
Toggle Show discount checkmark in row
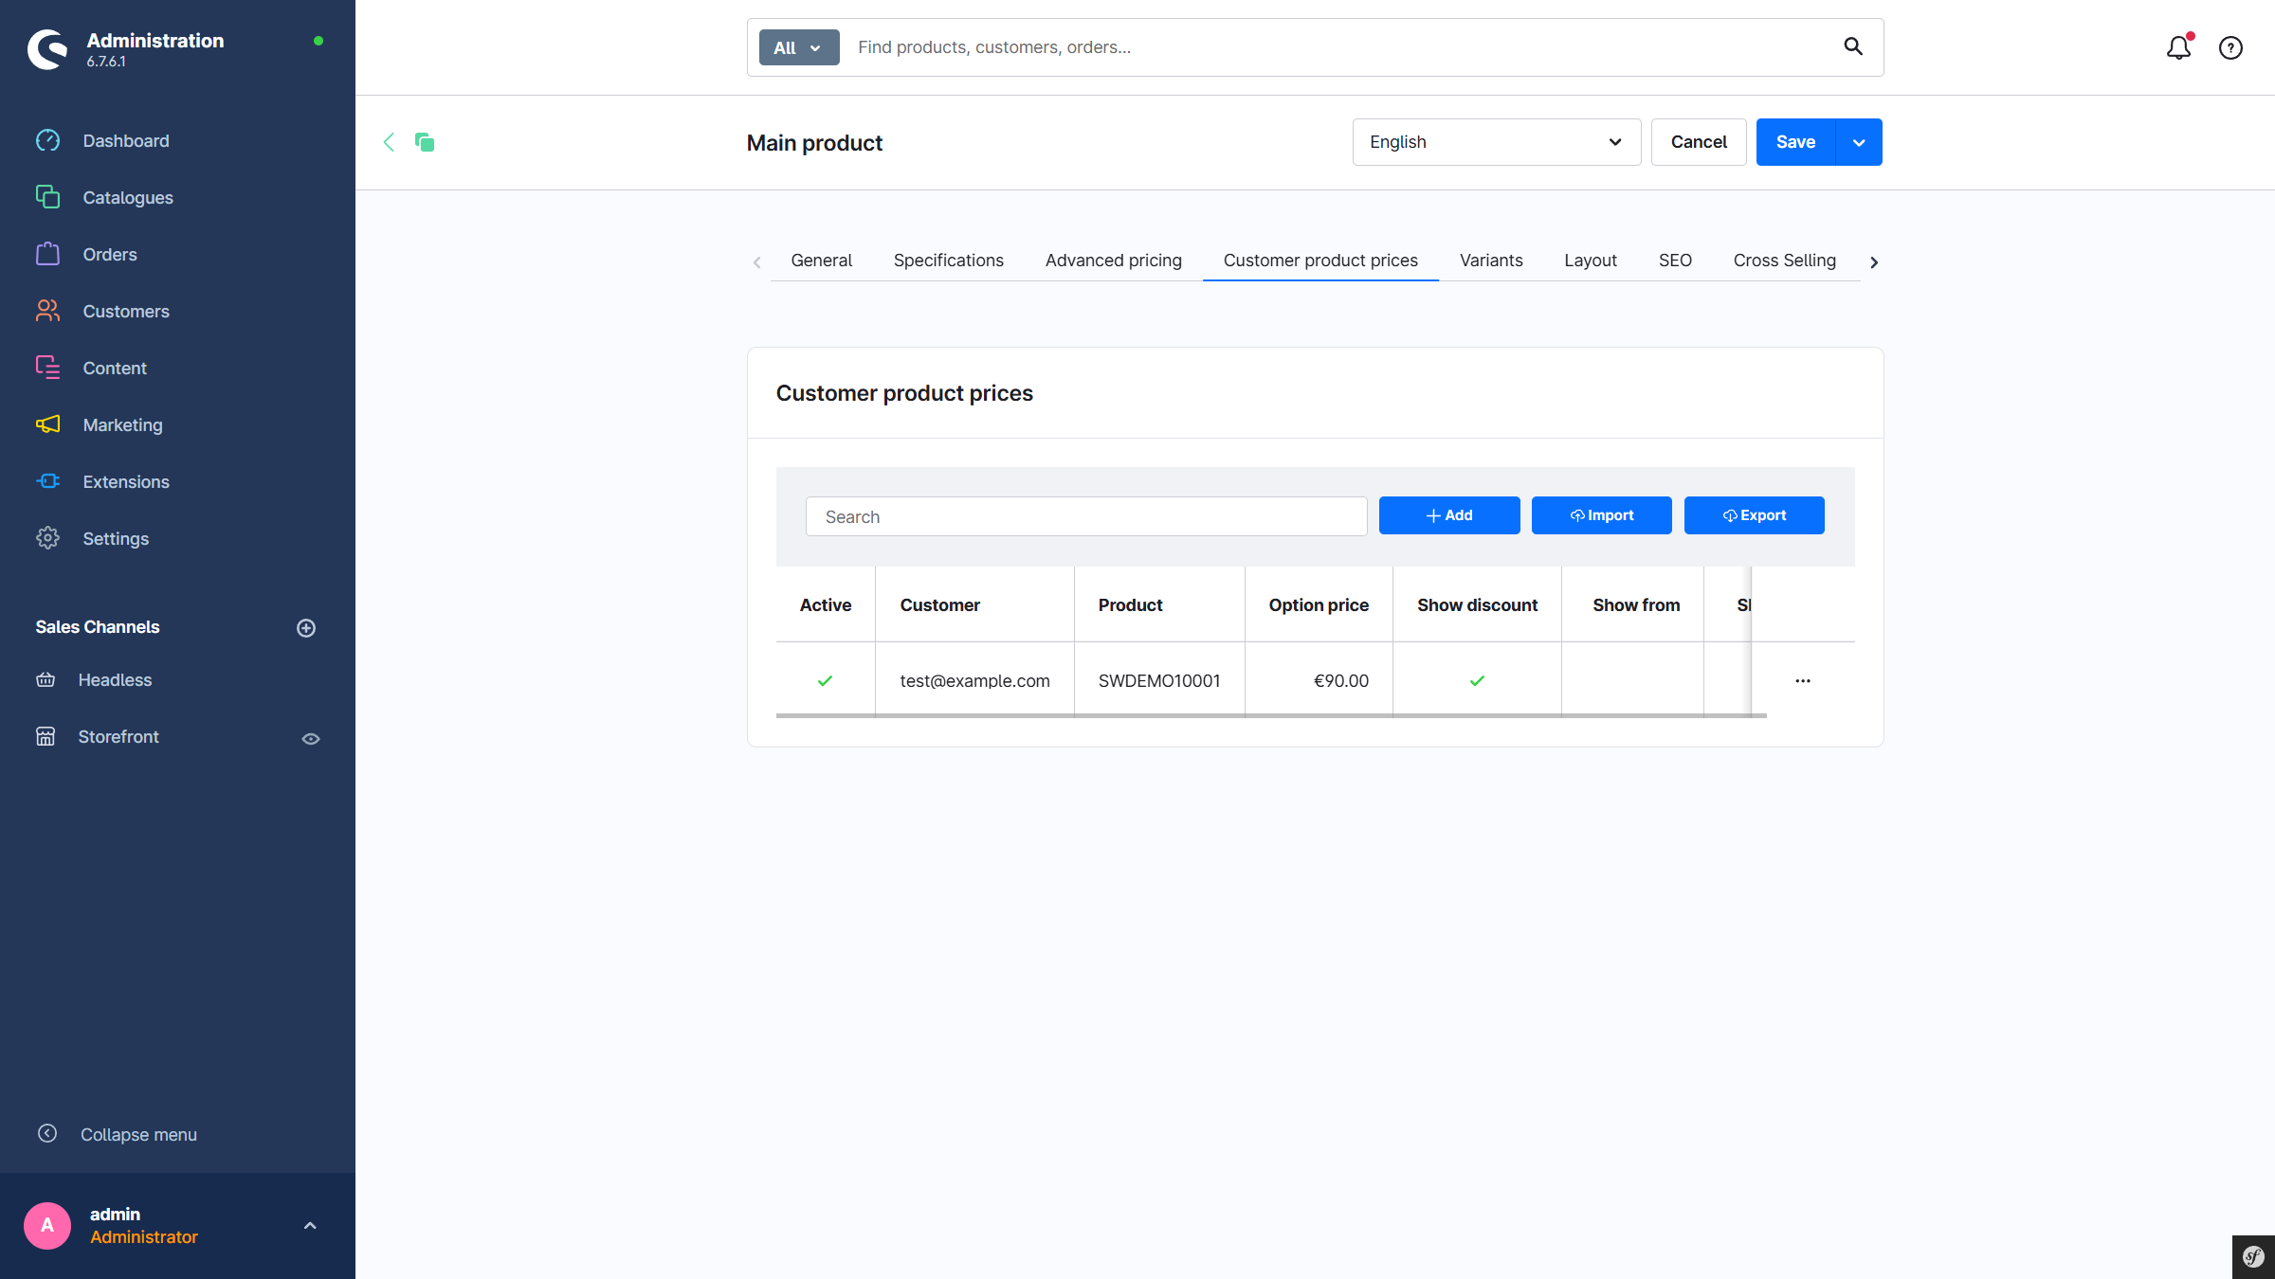click(x=1477, y=680)
